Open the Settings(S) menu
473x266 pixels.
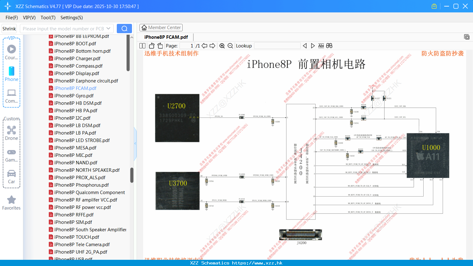(x=72, y=18)
